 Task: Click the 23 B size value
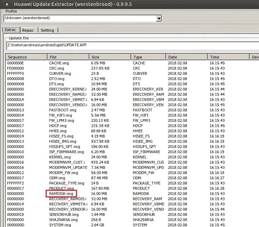point(95,73)
